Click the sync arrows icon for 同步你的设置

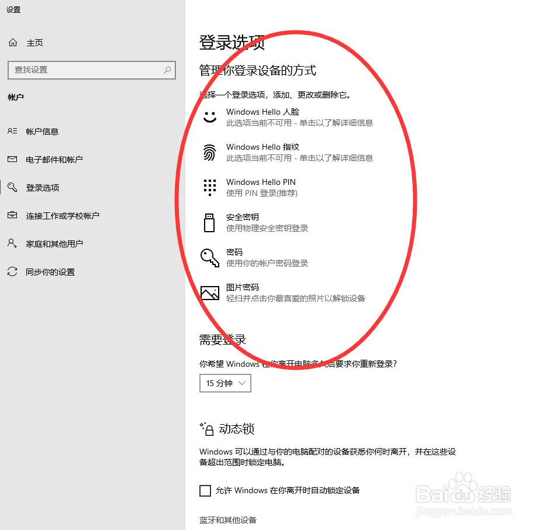point(12,271)
